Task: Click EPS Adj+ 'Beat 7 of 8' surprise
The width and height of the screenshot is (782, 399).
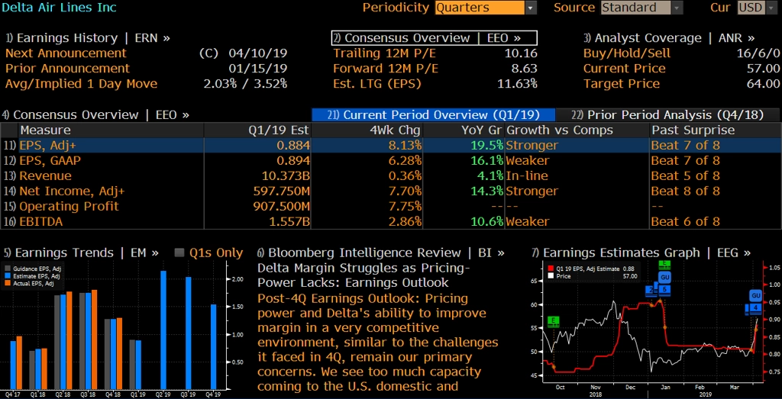Action: coord(685,146)
